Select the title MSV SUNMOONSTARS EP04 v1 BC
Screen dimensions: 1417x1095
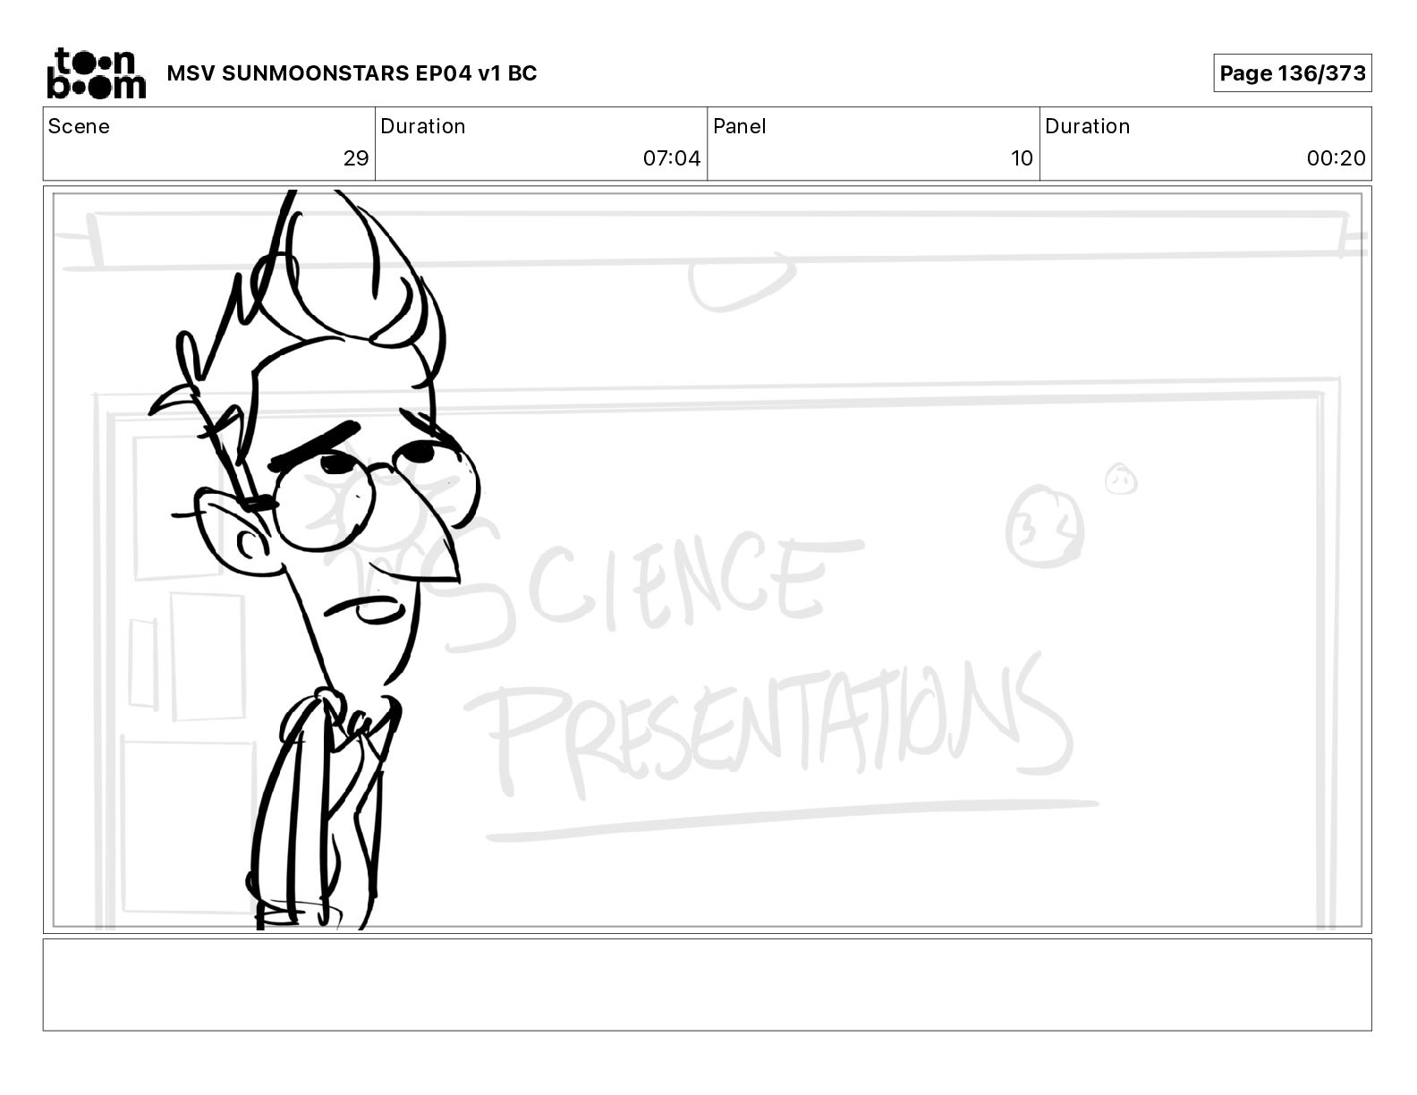pyautogui.click(x=352, y=73)
